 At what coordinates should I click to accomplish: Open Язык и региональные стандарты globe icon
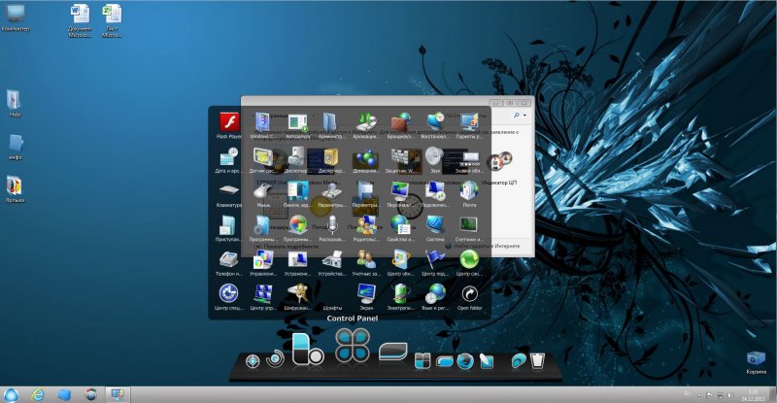pos(434,293)
